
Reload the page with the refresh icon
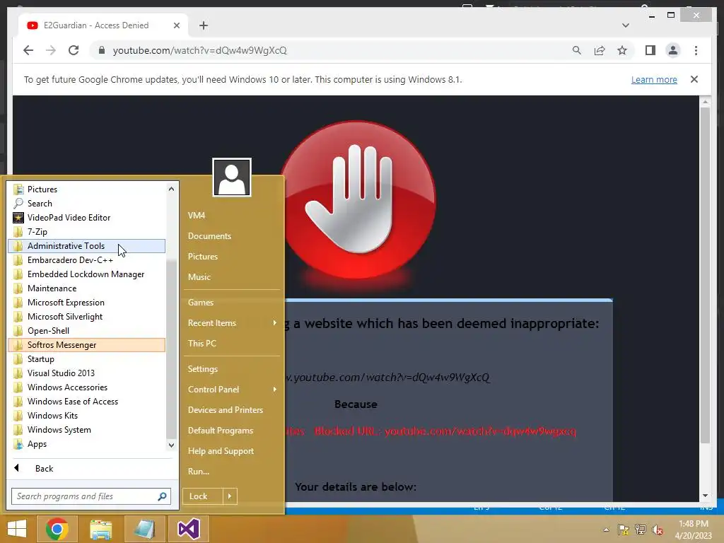(74, 50)
